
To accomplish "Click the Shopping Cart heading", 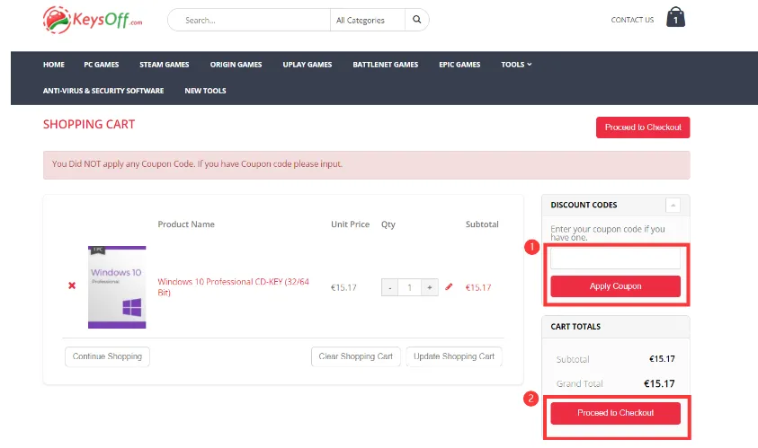I will click(89, 125).
